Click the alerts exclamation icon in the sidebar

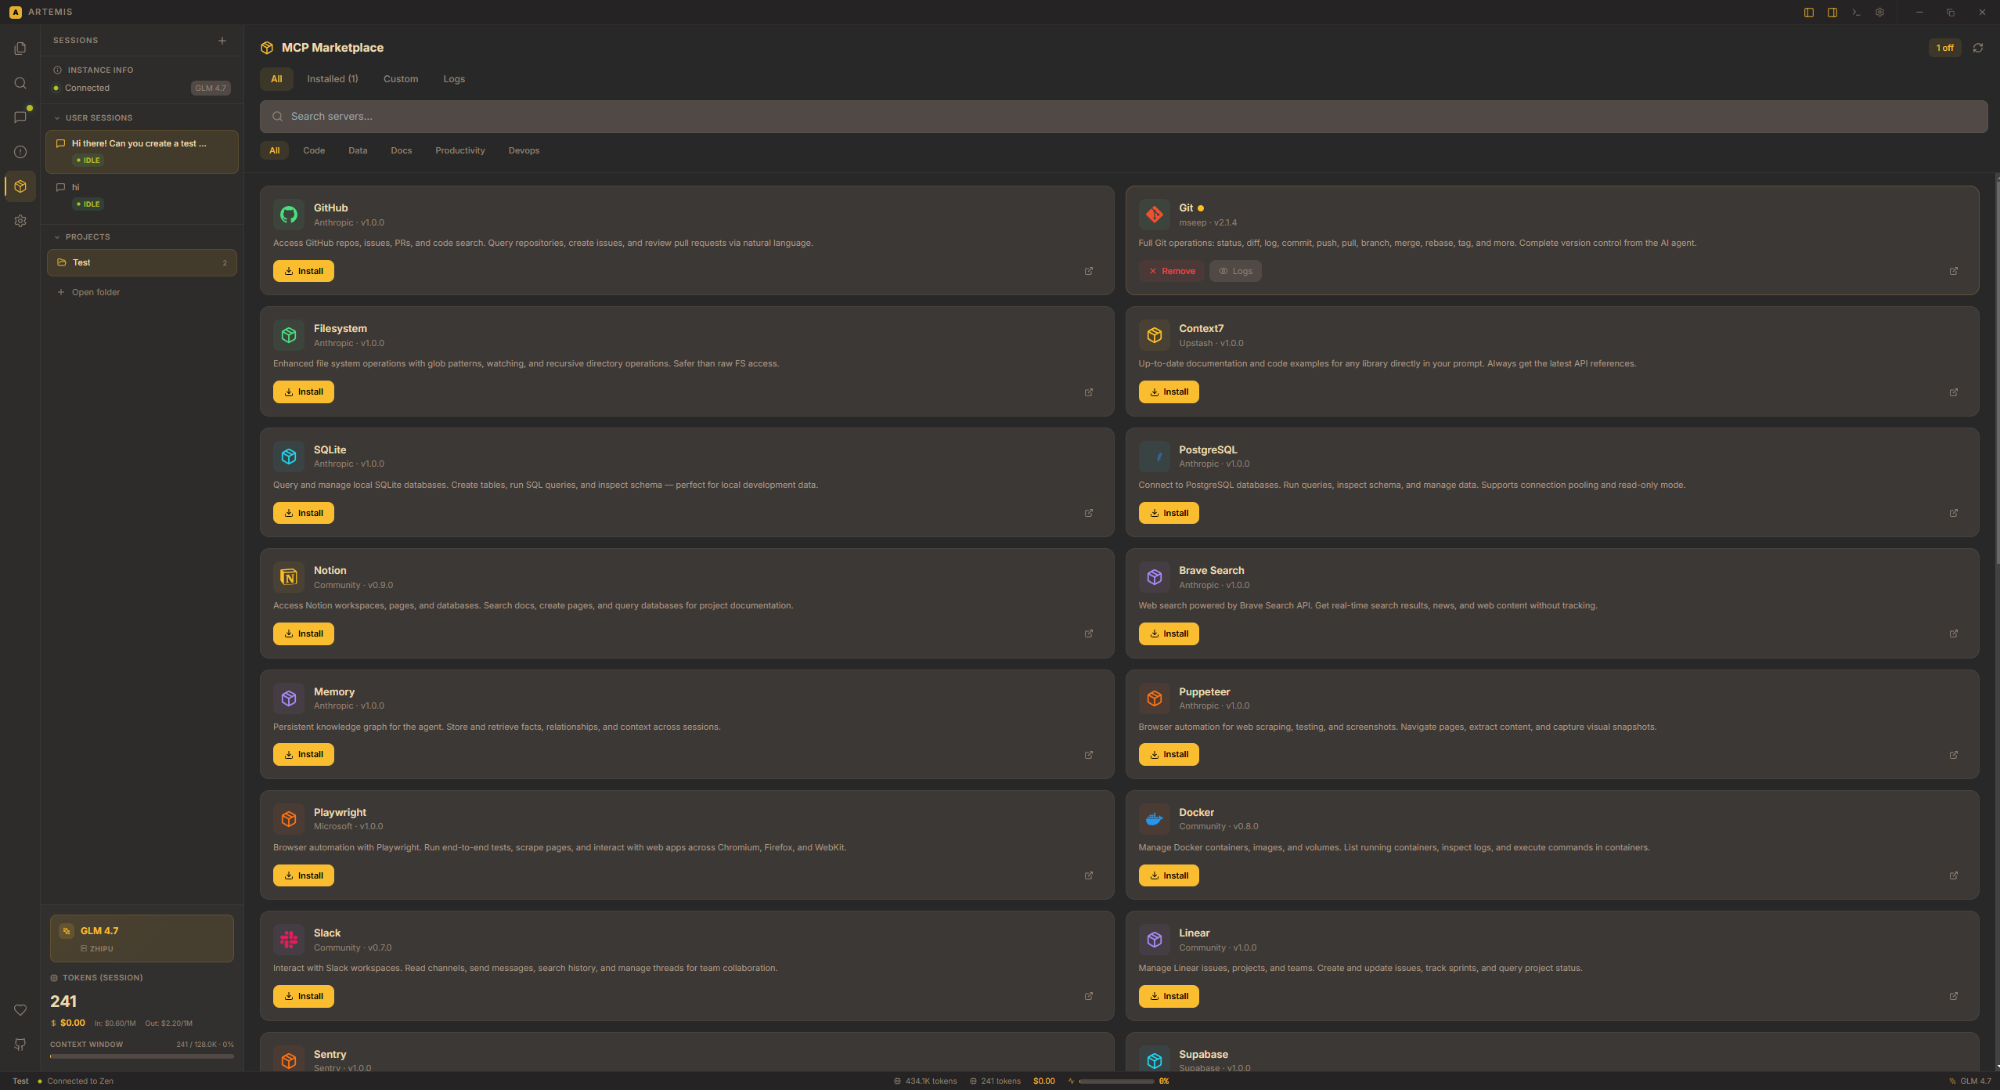(20, 151)
